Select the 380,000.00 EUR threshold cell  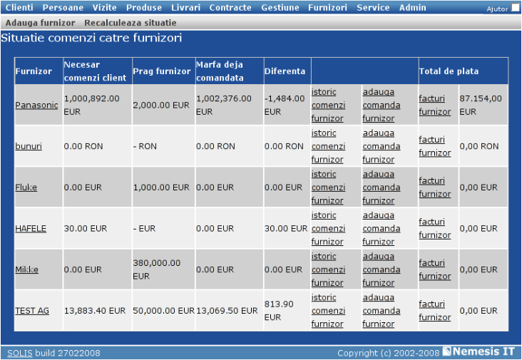pyautogui.click(x=163, y=269)
